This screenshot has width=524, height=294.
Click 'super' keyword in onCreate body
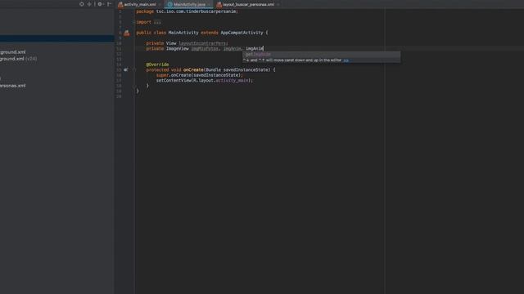(x=162, y=75)
